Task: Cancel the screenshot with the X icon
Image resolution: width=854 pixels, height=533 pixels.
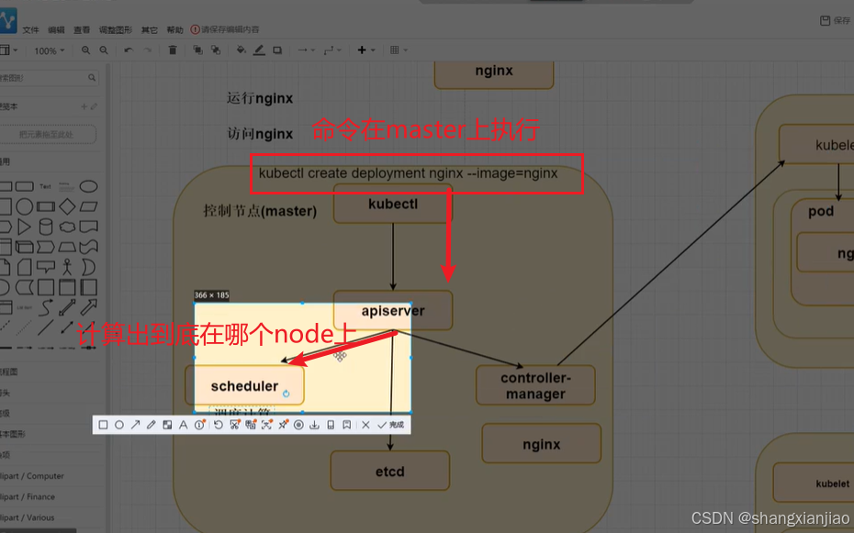Action: [x=365, y=425]
